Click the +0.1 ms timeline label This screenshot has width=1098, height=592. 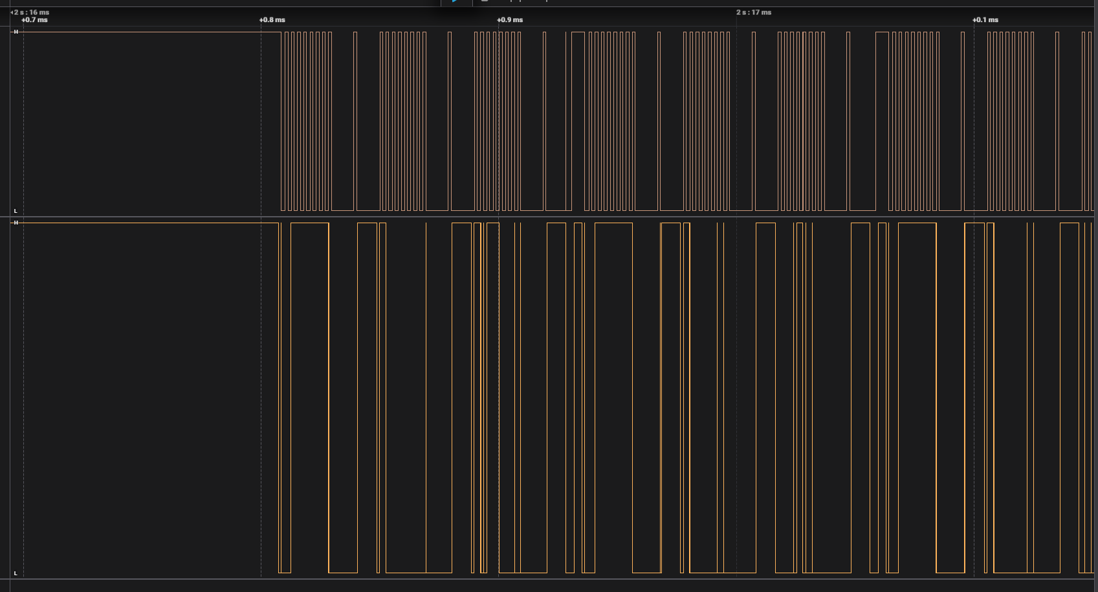point(985,20)
